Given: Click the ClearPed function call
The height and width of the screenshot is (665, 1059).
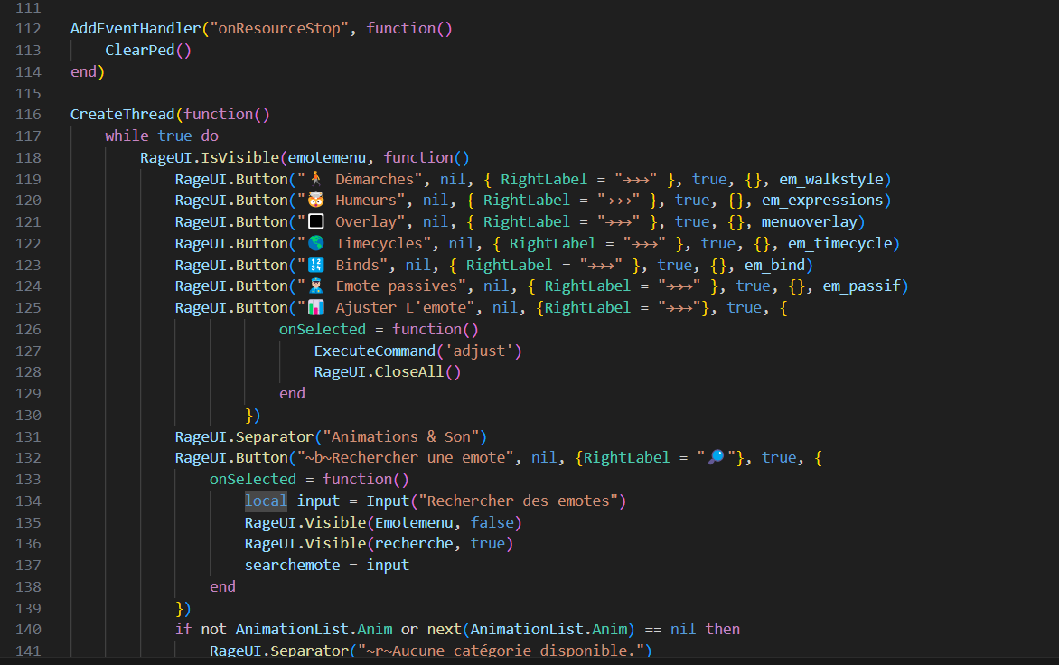Looking at the screenshot, I should (140, 51).
